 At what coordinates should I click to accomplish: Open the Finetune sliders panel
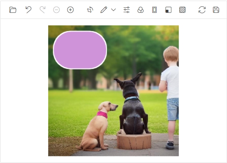127,10
